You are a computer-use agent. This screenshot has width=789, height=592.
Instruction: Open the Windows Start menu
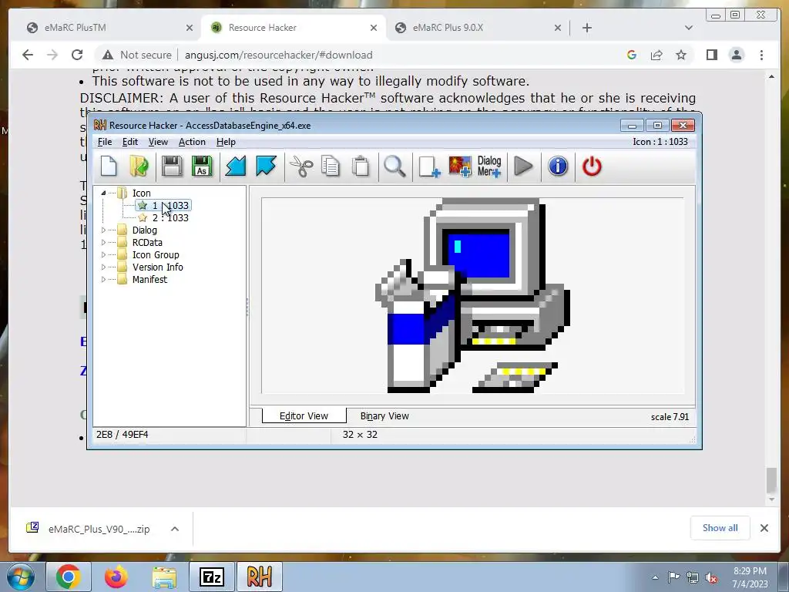click(20, 577)
